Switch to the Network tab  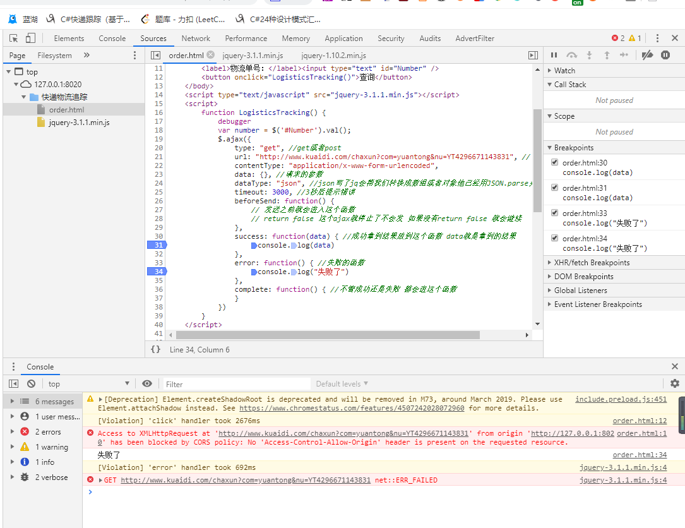[x=196, y=39]
